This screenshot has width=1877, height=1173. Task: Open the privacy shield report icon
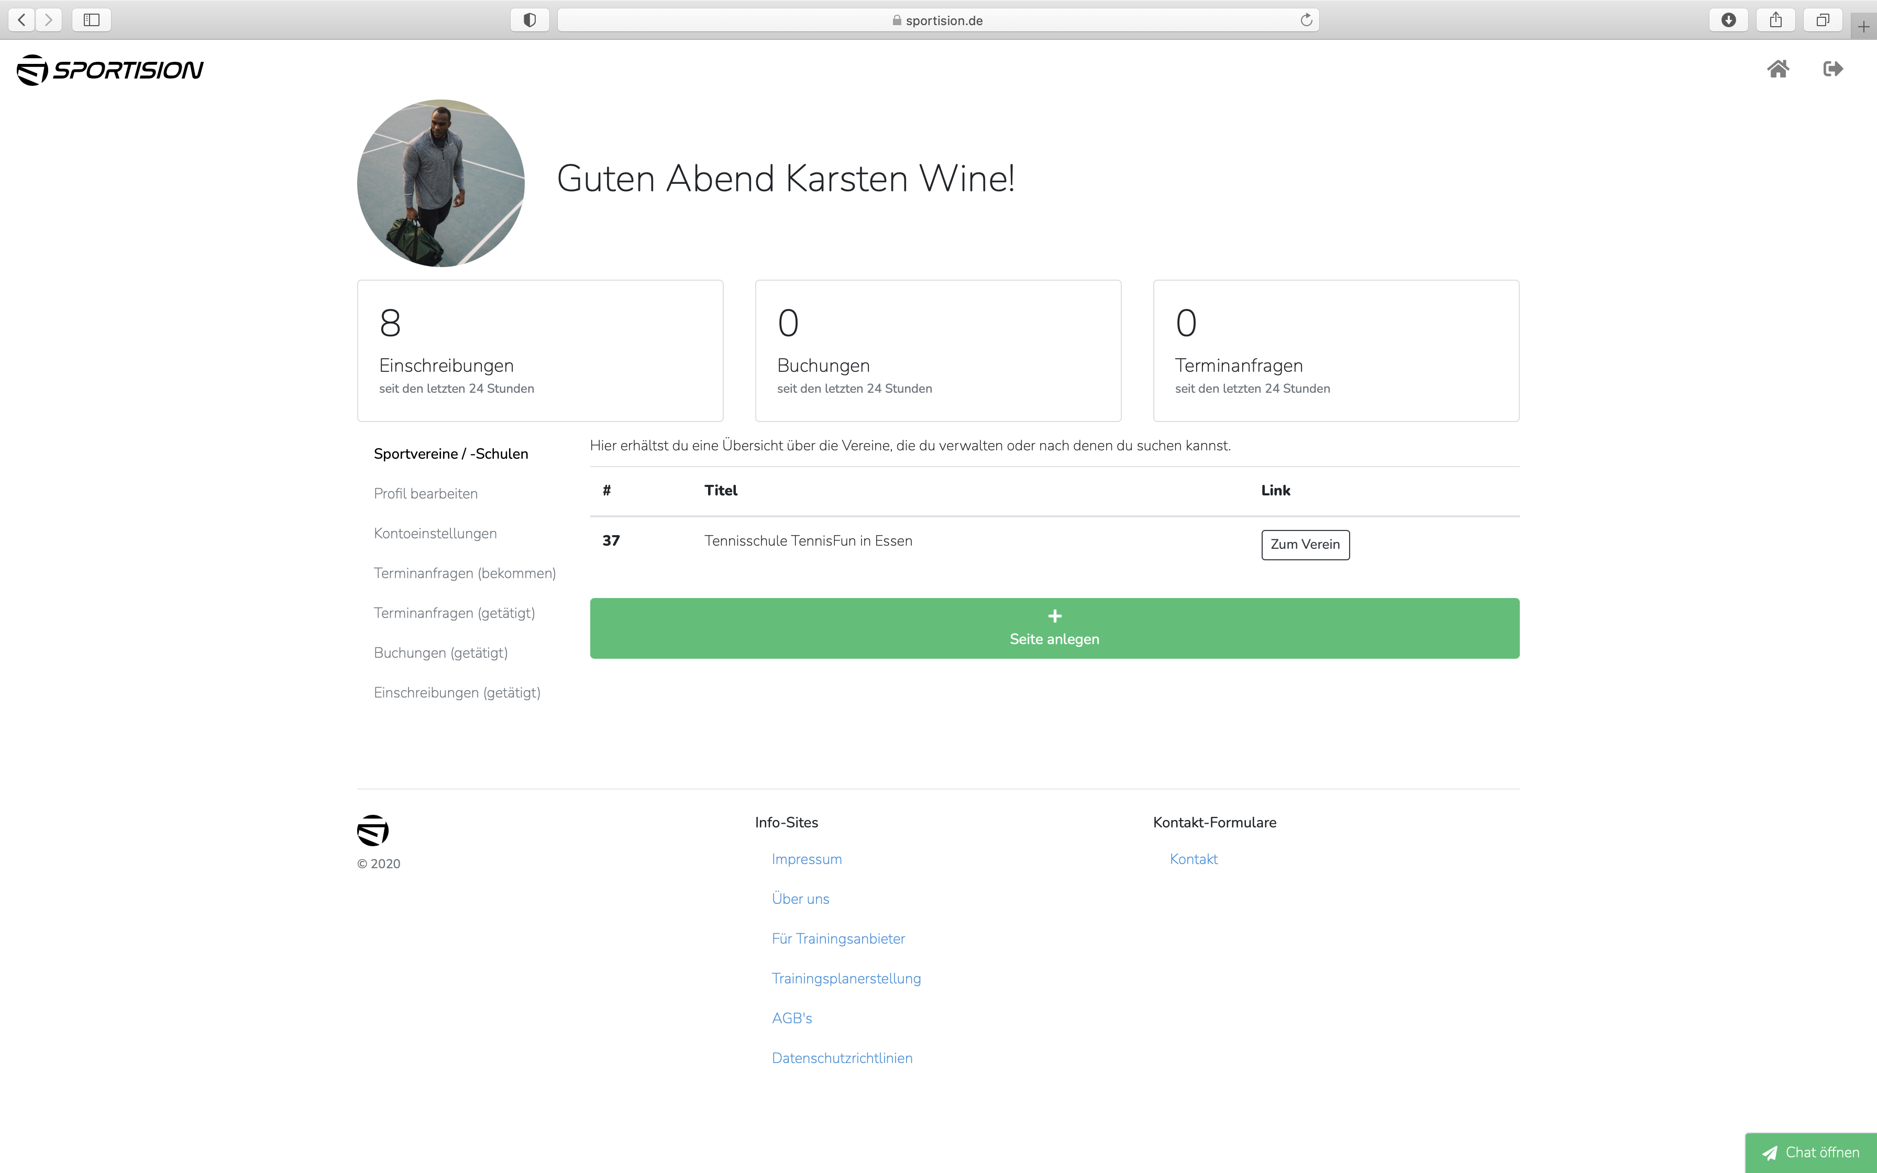pos(530,20)
